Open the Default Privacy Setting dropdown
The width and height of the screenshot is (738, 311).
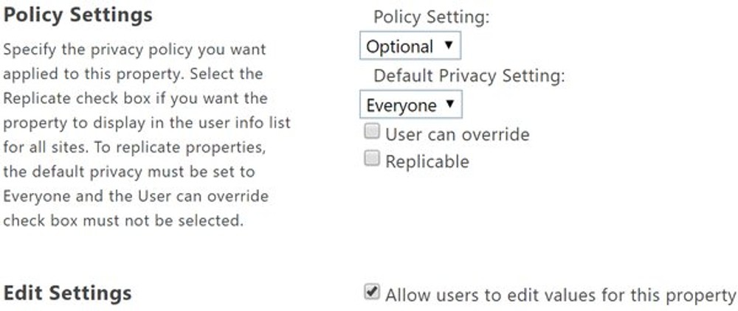click(x=410, y=105)
